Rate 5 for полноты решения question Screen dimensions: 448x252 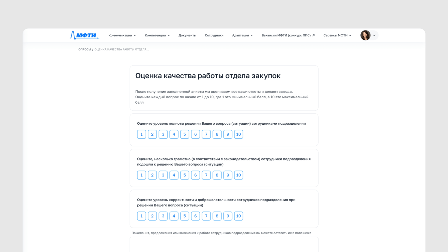[x=185, y=134]
